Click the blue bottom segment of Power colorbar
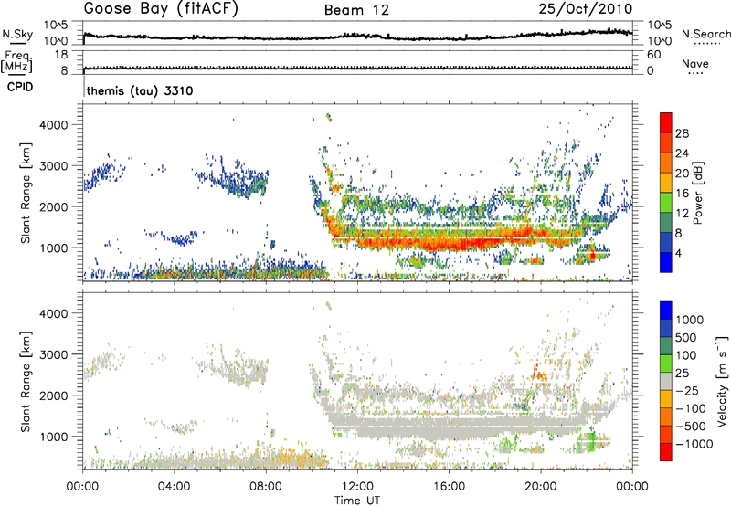 [x=666, y=262]
